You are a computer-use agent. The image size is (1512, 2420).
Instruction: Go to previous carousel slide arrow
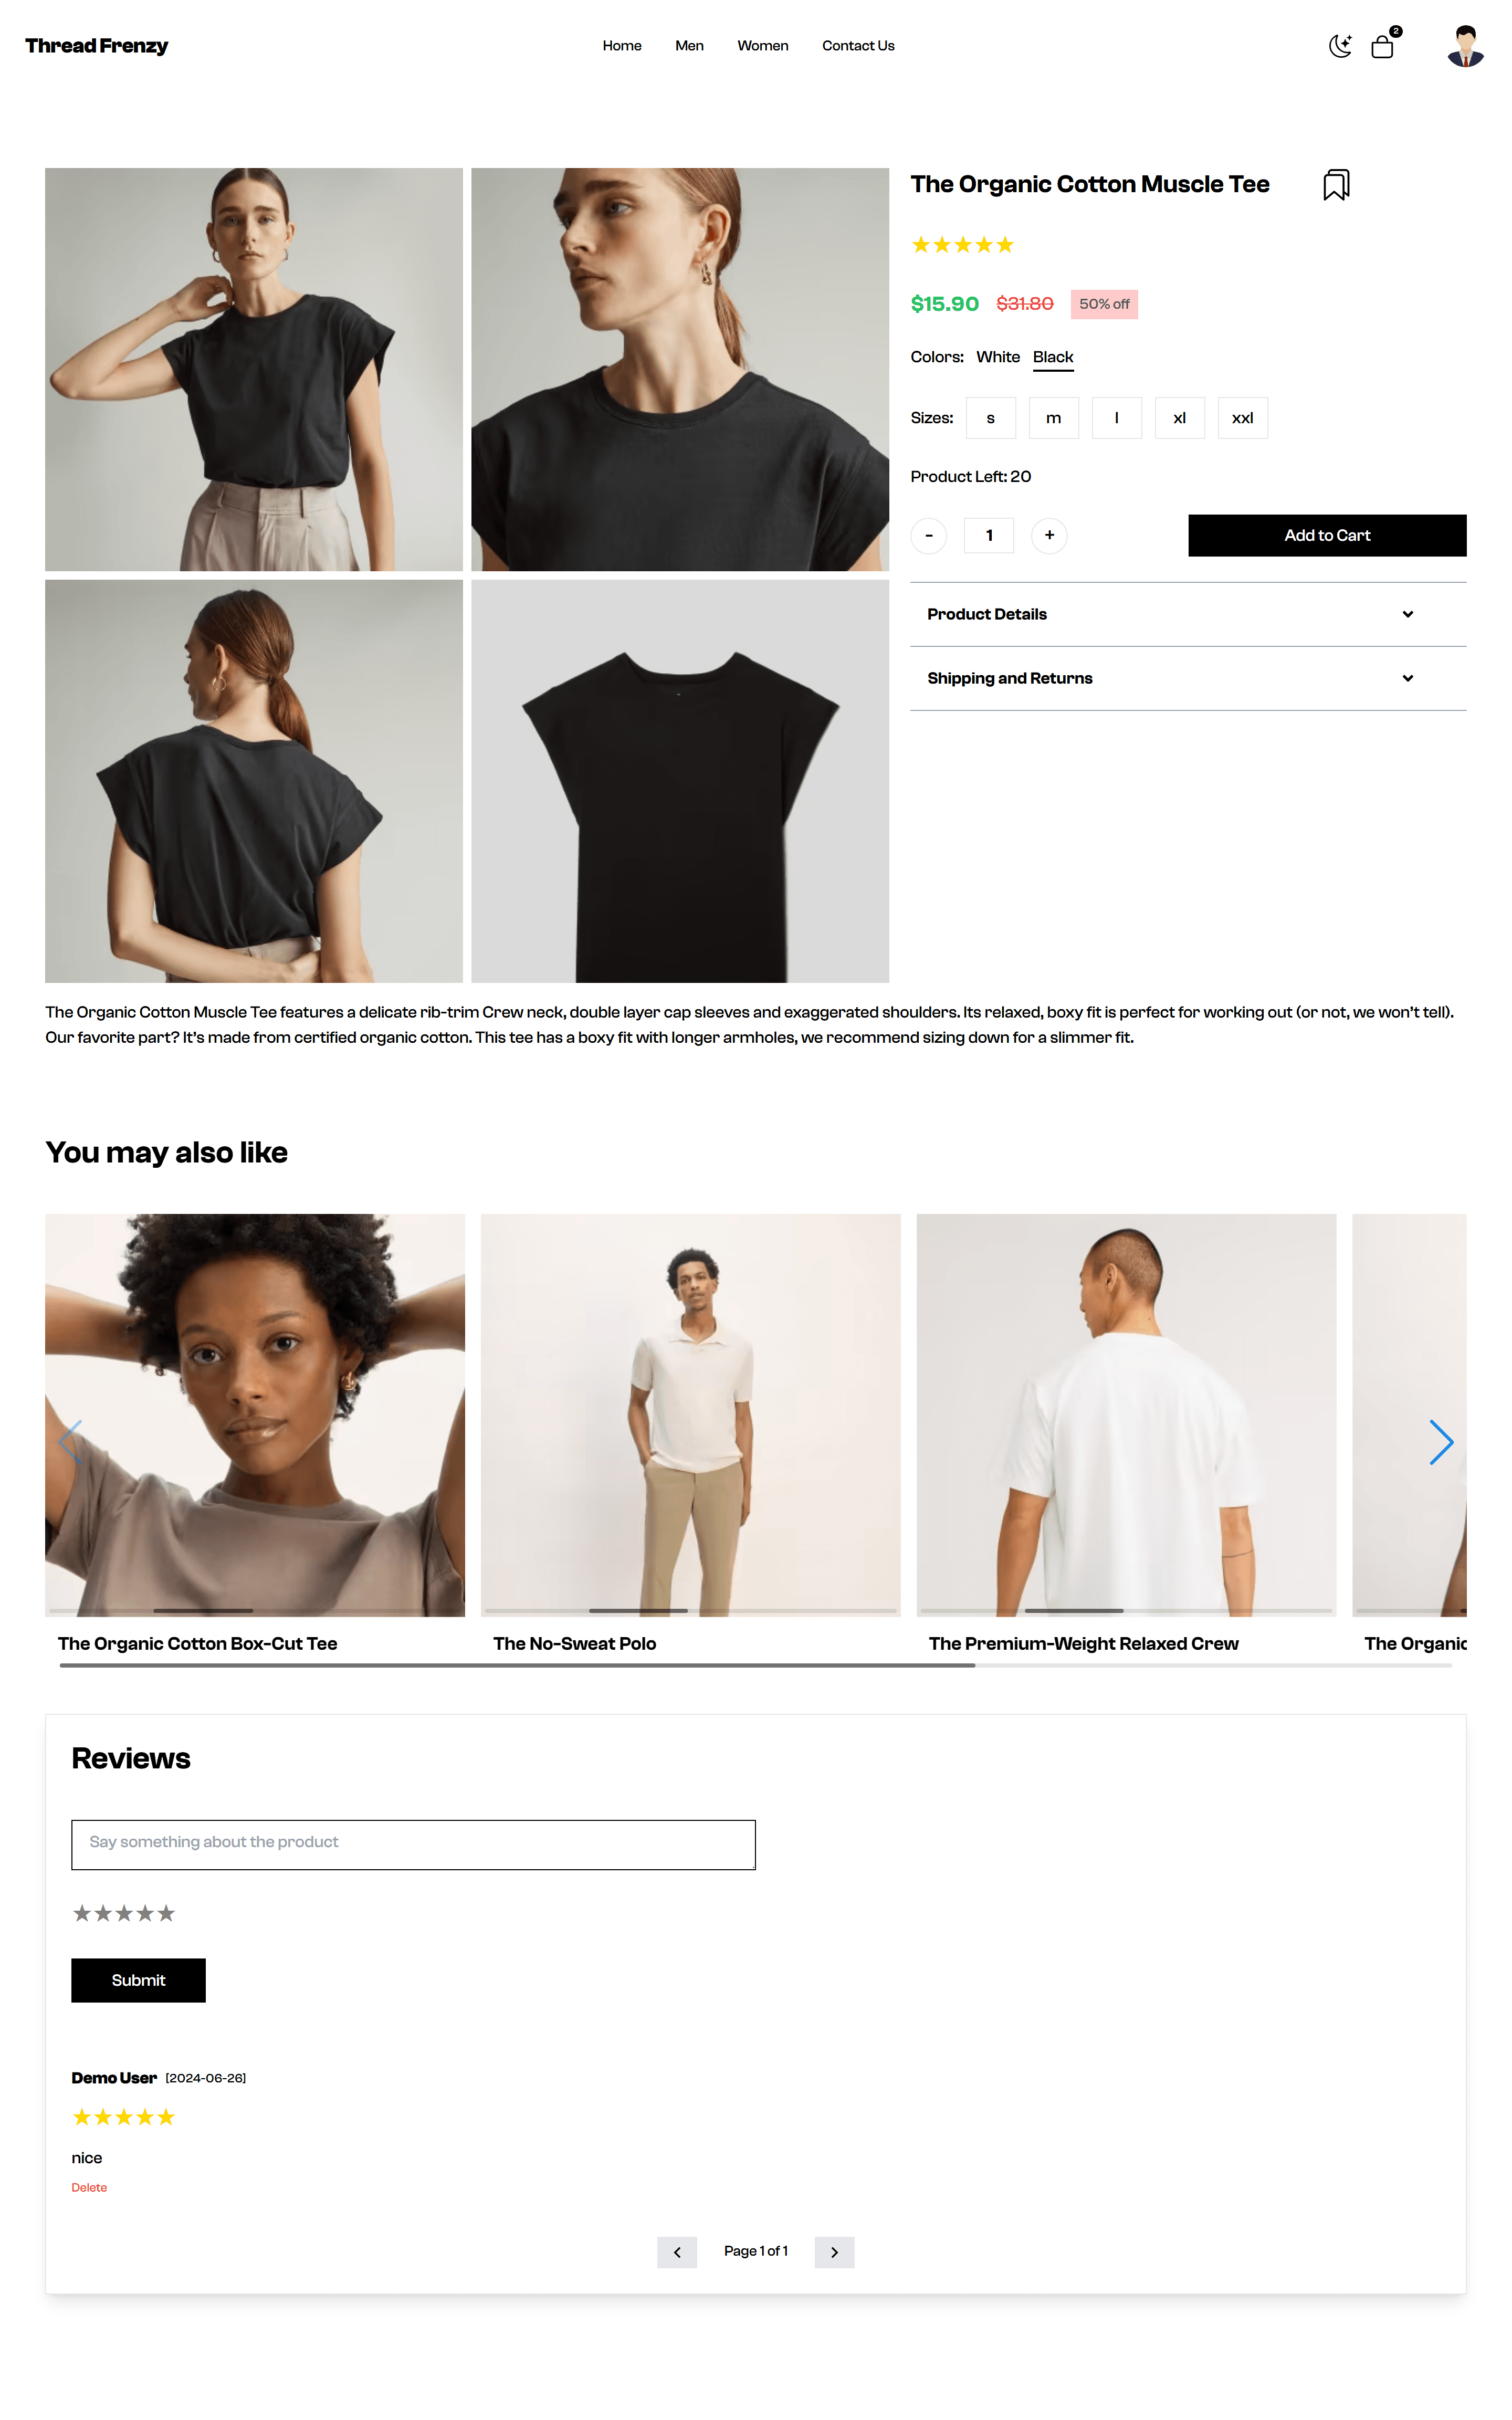[70, 1442]
